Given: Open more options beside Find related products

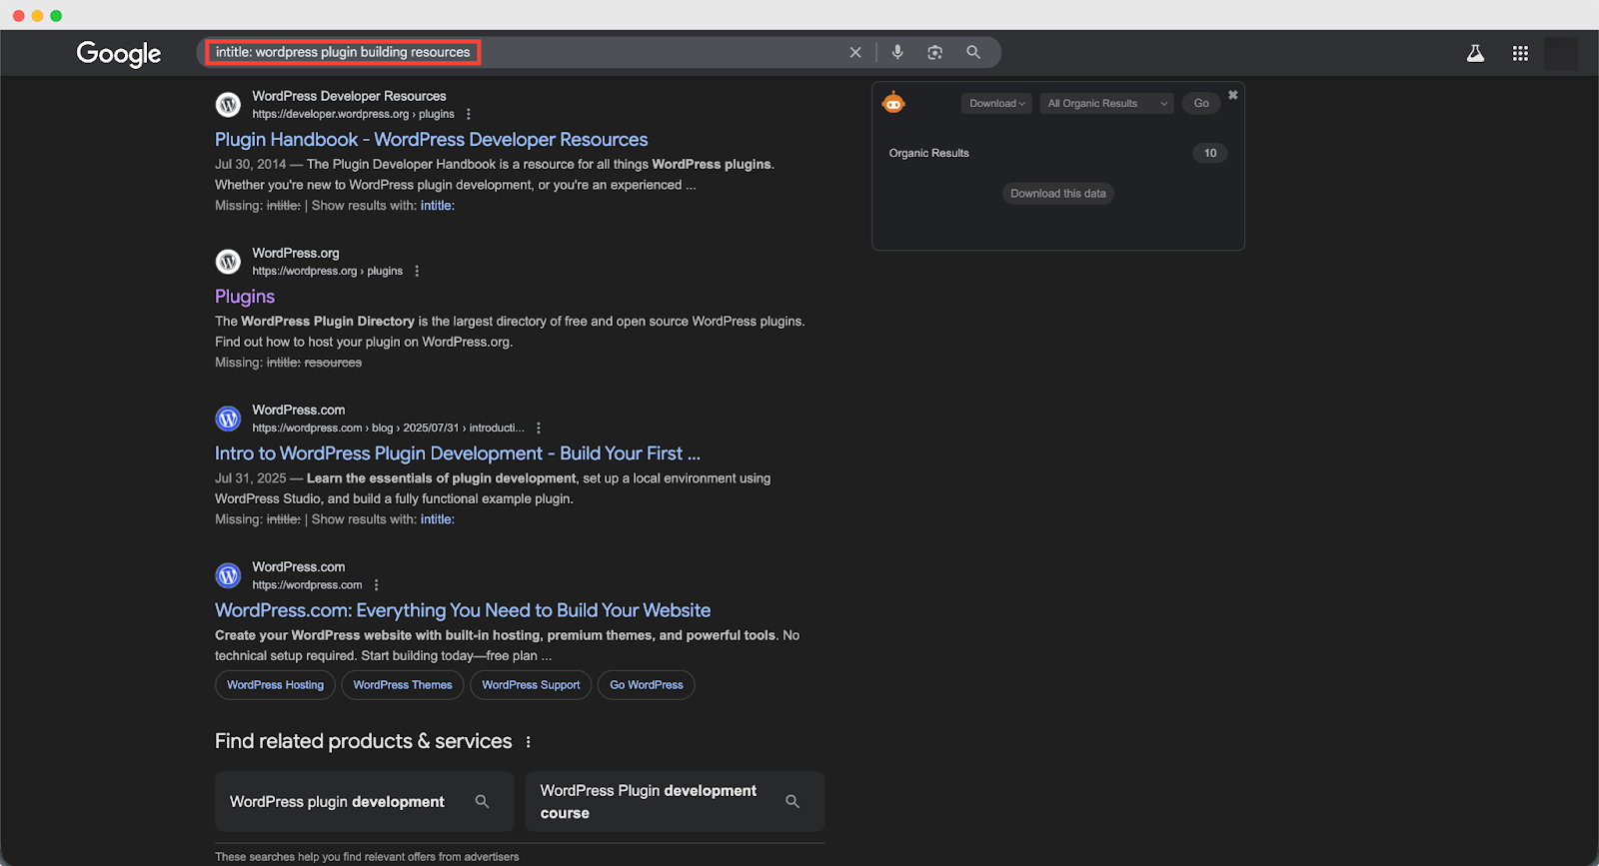Looking at the screenshot, I should click(529, 742).
